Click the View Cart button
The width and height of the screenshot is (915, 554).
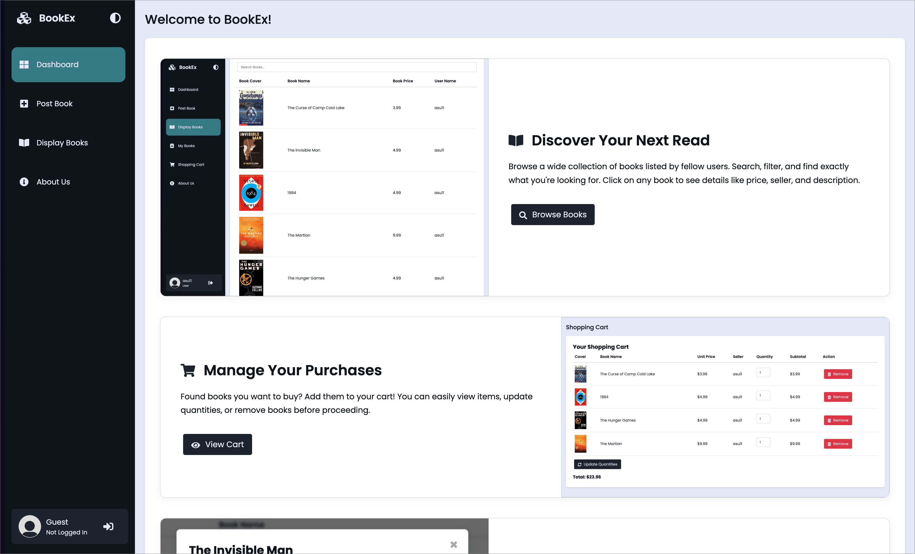(x=217, y=444)
